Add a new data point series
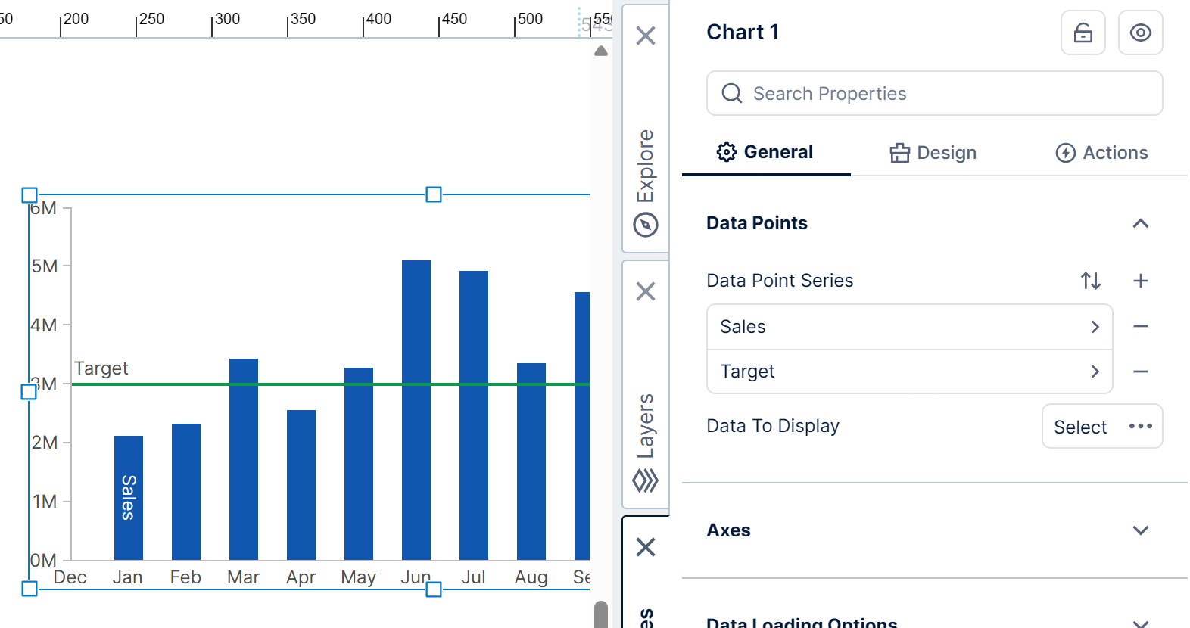Viewport: 1190px width, 628px height. [x=1140, y=281]
